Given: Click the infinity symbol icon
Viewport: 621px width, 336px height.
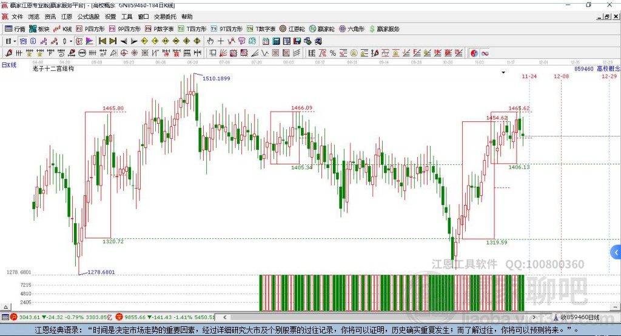Looking at the screenshot, I should pos(485,53).
